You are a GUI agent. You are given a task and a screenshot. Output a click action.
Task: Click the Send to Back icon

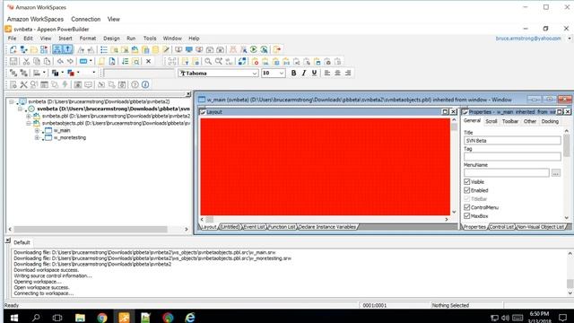click(23, 73)
